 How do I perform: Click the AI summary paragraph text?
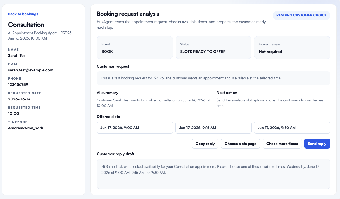pyautogui.click(x=154, y=103)
